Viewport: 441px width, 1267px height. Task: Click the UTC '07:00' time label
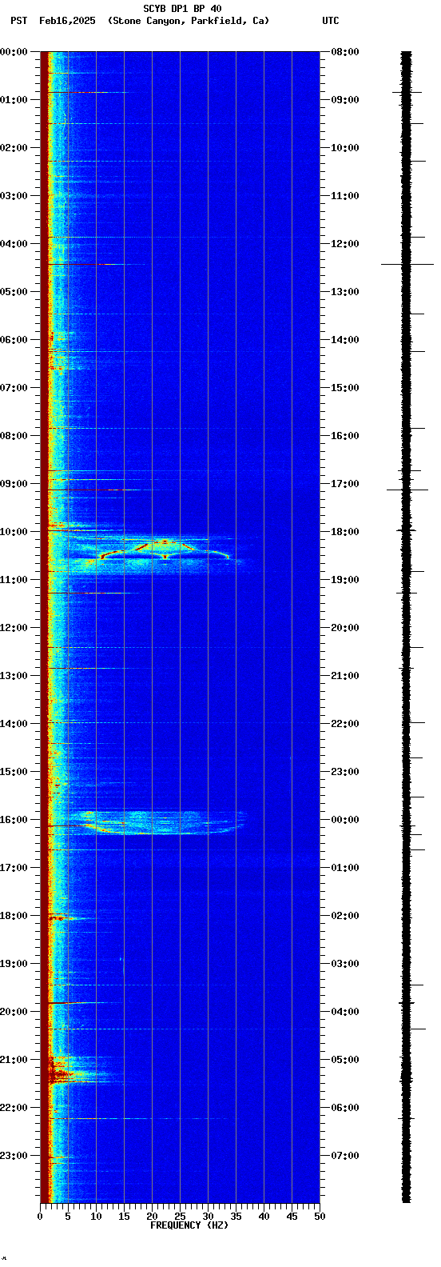(x=345, y=1156)
